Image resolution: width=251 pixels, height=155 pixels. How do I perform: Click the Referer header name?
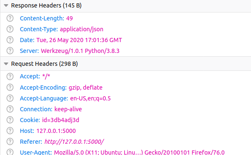(31, 142)
